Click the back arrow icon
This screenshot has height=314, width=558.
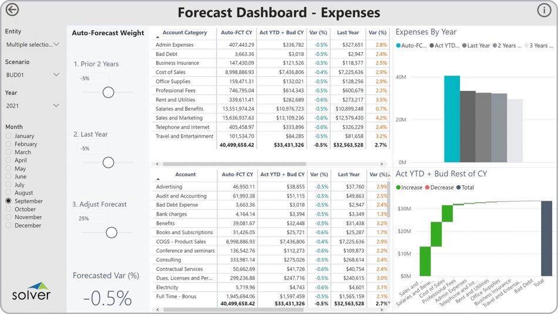tap(12, 10)
